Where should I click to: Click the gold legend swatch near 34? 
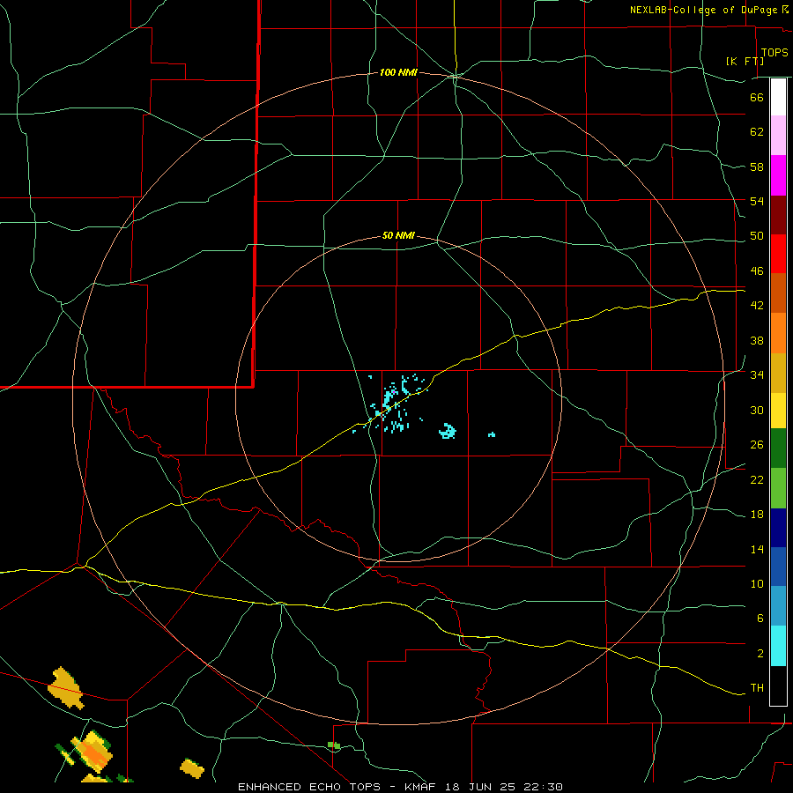tap(778, 373)
